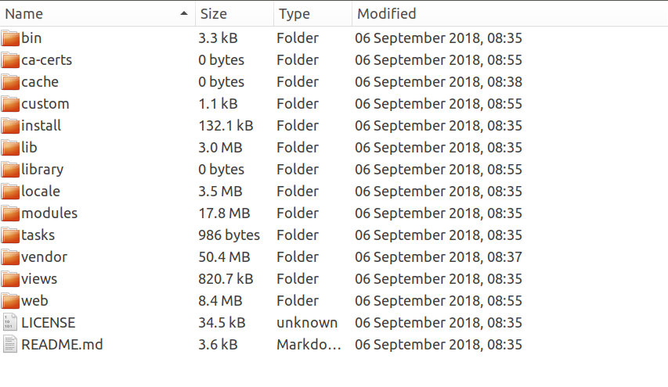The width and height of the screenshot is (668, 387).
Task: Sort files by the Size column
Action: click(214, 14)
